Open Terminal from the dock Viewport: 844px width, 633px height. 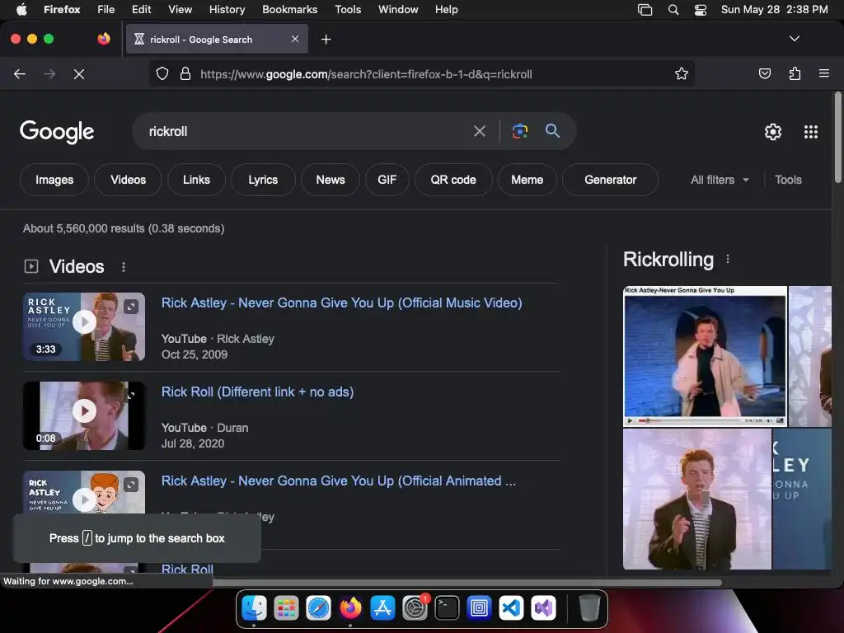[x=447, y=608]
